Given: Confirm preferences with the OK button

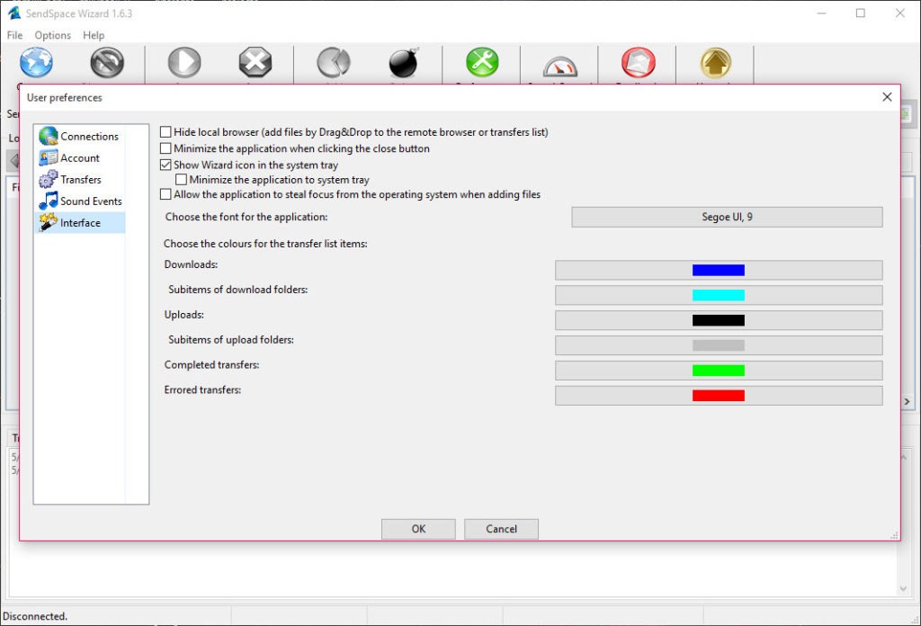Looking at the screenshot, I should (x=418, y=529).
